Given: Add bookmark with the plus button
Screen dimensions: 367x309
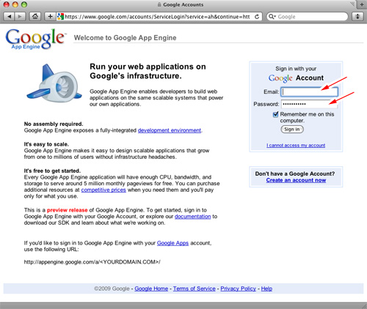Looking at the screenshot, I should coord(50,17).
